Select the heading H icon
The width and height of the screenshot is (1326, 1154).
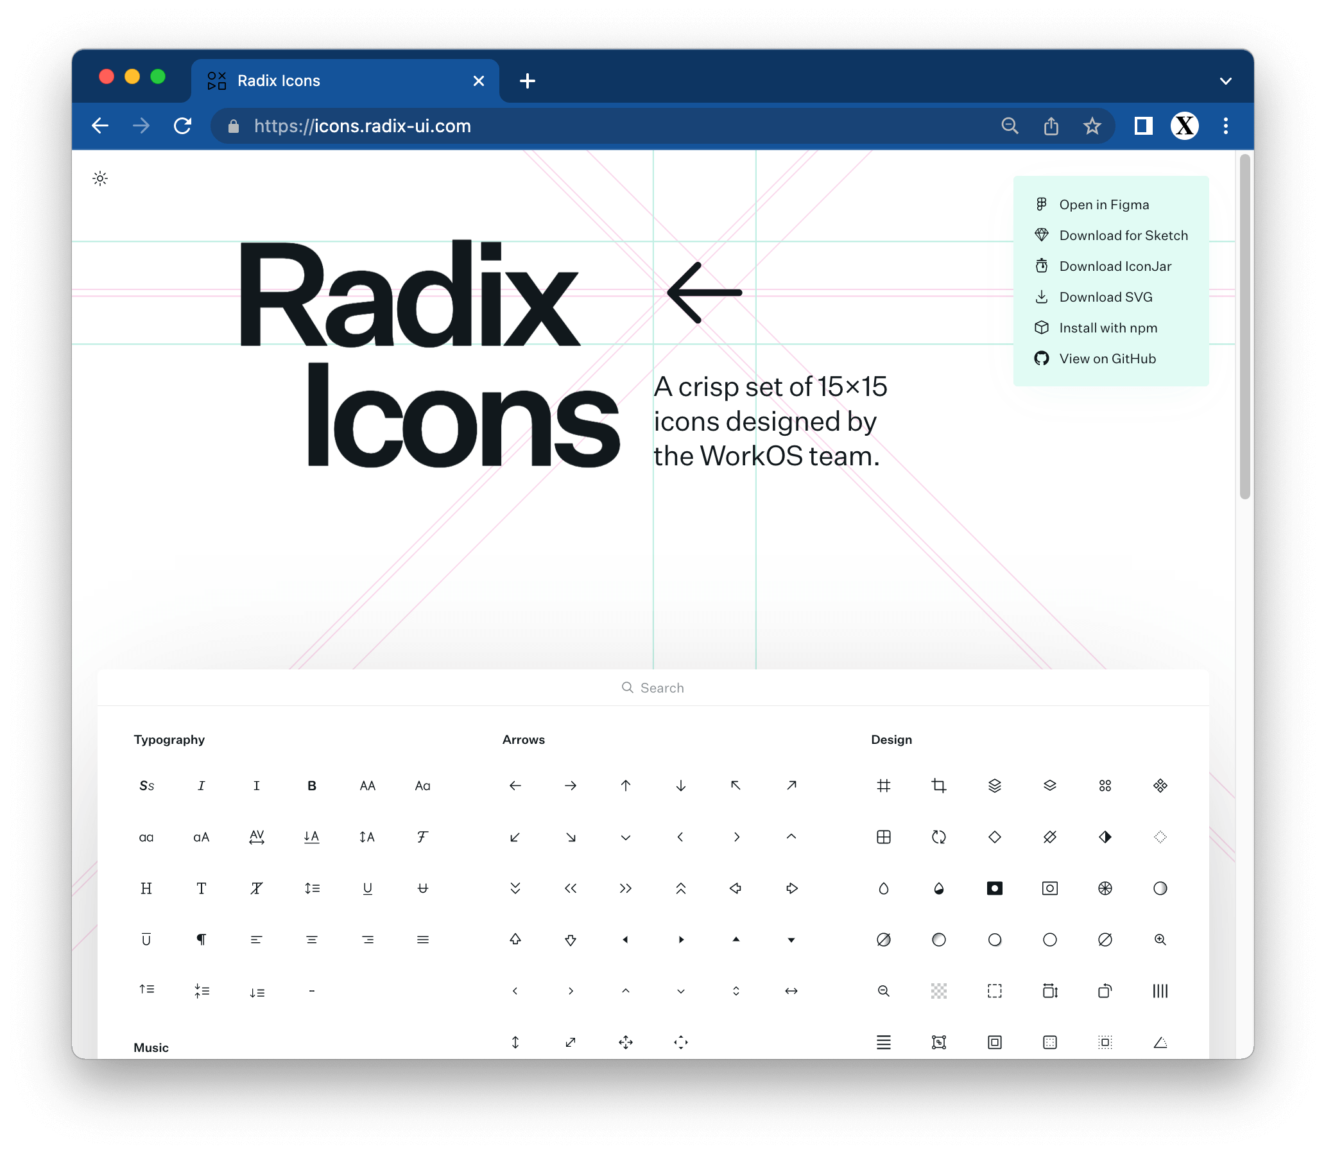pyautogui.click(x=146, y=890)
